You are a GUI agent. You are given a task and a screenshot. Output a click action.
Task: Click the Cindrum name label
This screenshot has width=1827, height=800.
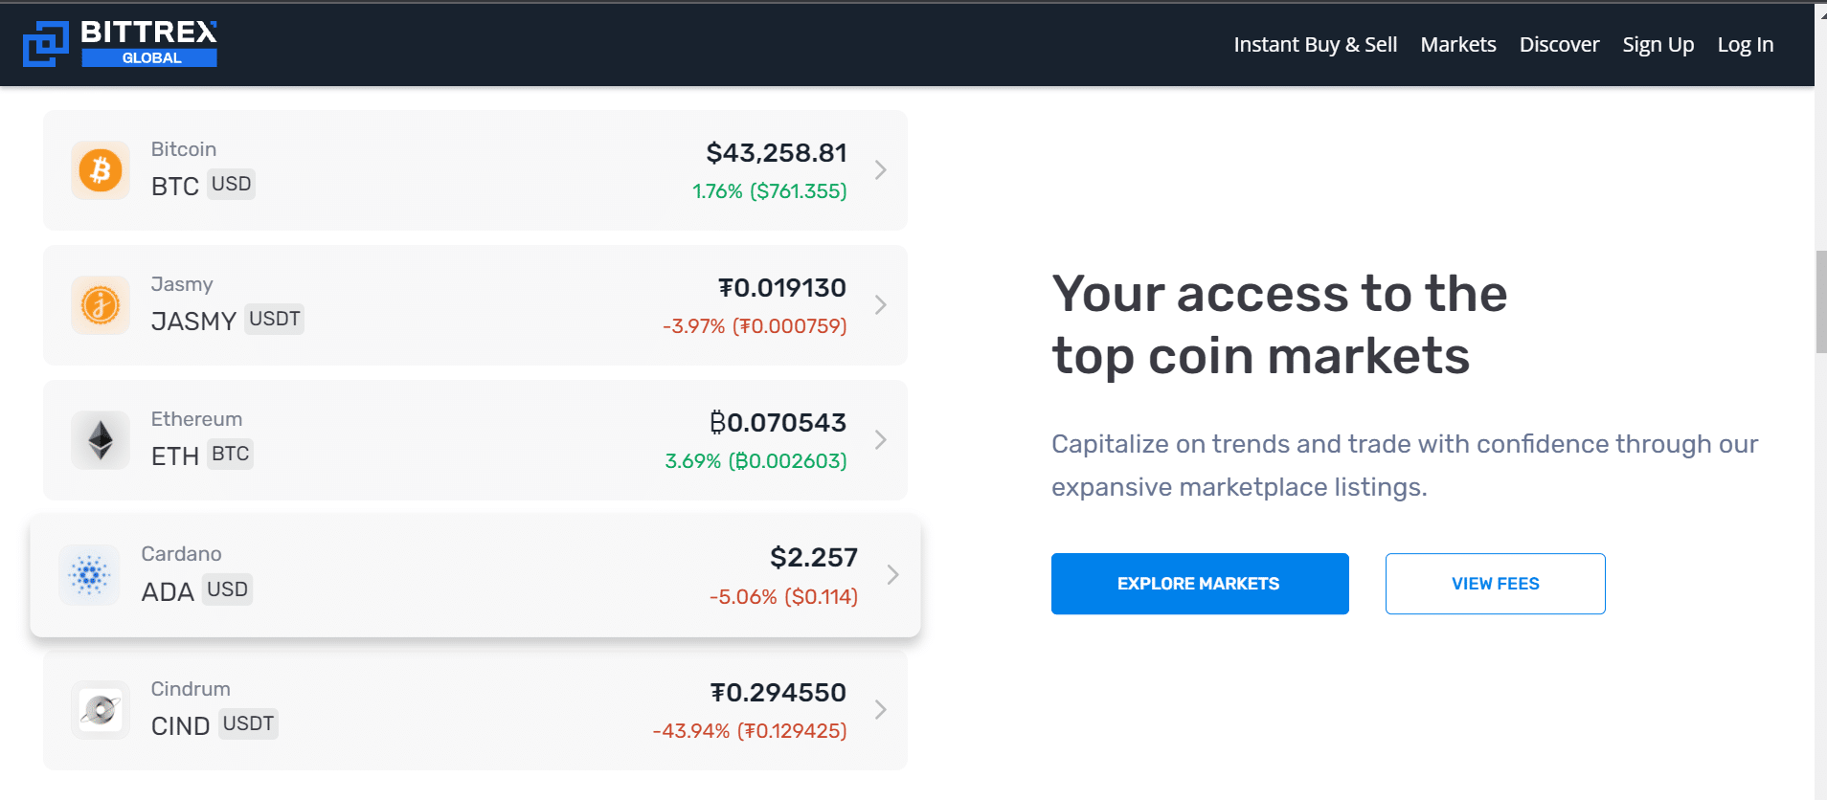[191, 689]
